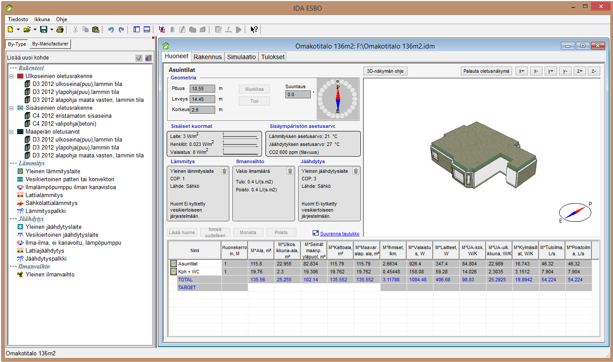613x362 pixels.
Task: Click the 3D house model view
Action: click(483, 157)
